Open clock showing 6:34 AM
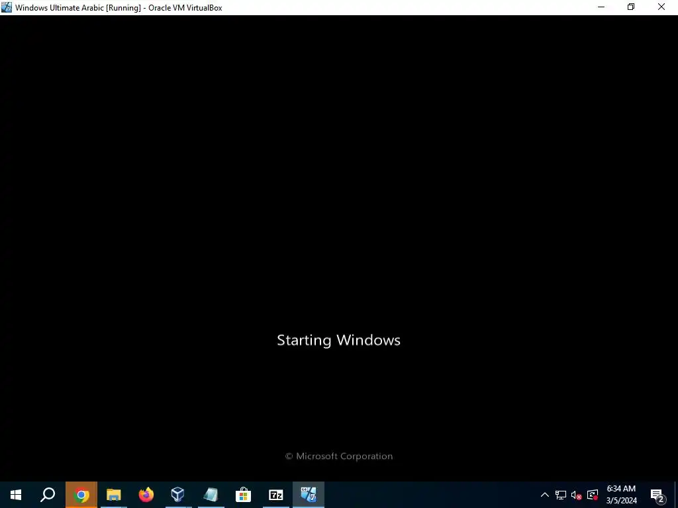The height and width of the screenshot is (508, 678). pyautogui.click(x=621, y=495)
